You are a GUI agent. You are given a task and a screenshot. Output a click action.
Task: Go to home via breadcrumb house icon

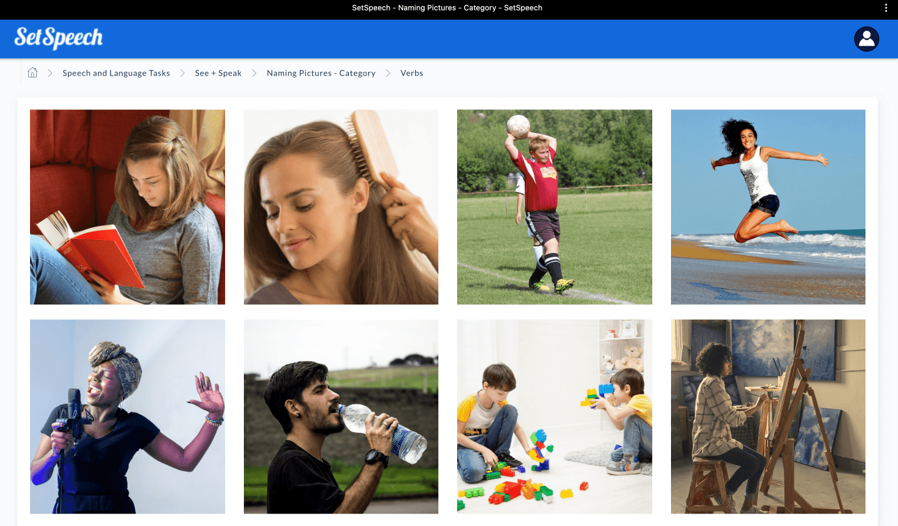coord(33,72)
